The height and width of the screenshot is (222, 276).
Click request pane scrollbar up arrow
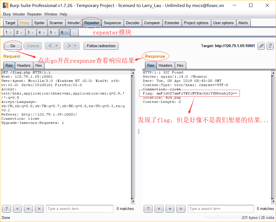click(133, 73)
